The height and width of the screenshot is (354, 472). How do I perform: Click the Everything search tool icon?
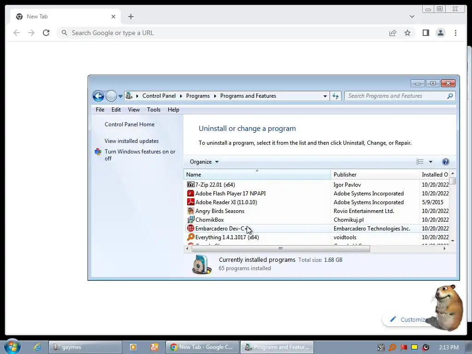190,237
